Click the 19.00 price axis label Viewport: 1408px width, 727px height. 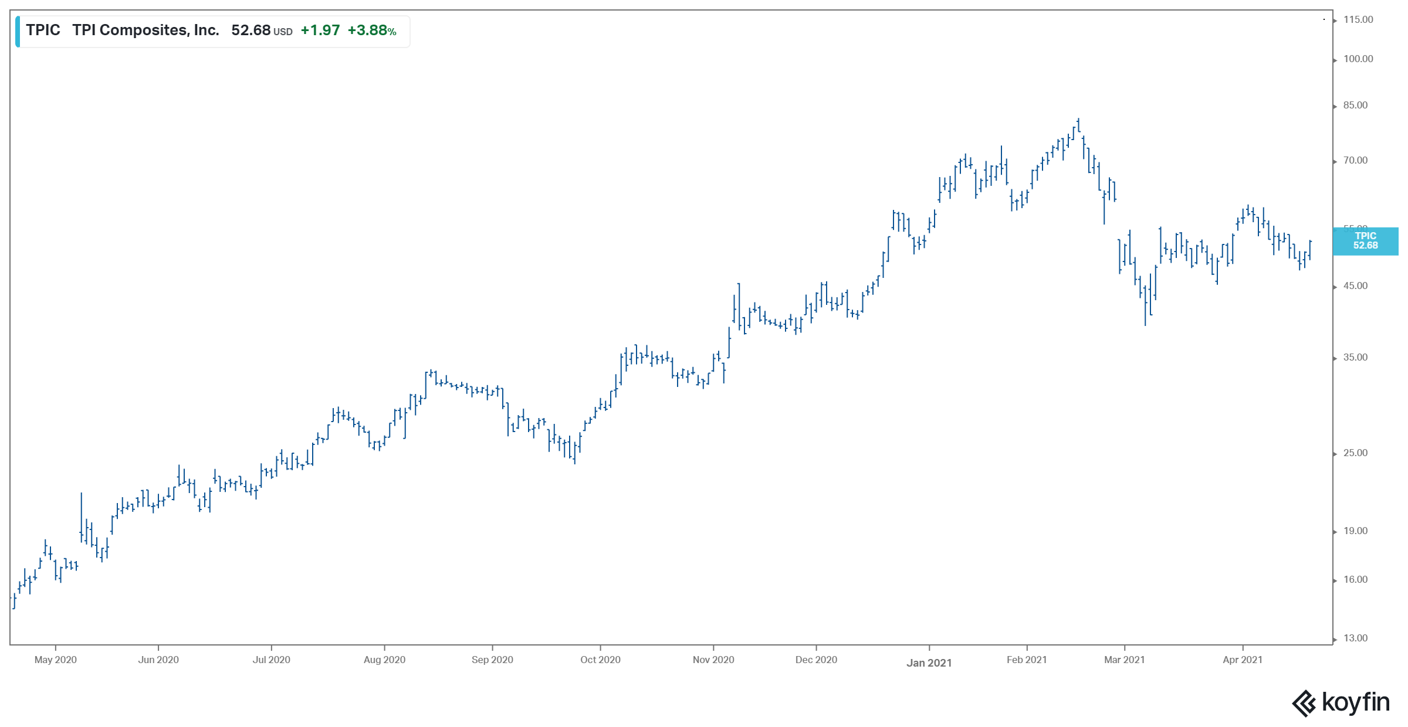[x=1355, y=531]
